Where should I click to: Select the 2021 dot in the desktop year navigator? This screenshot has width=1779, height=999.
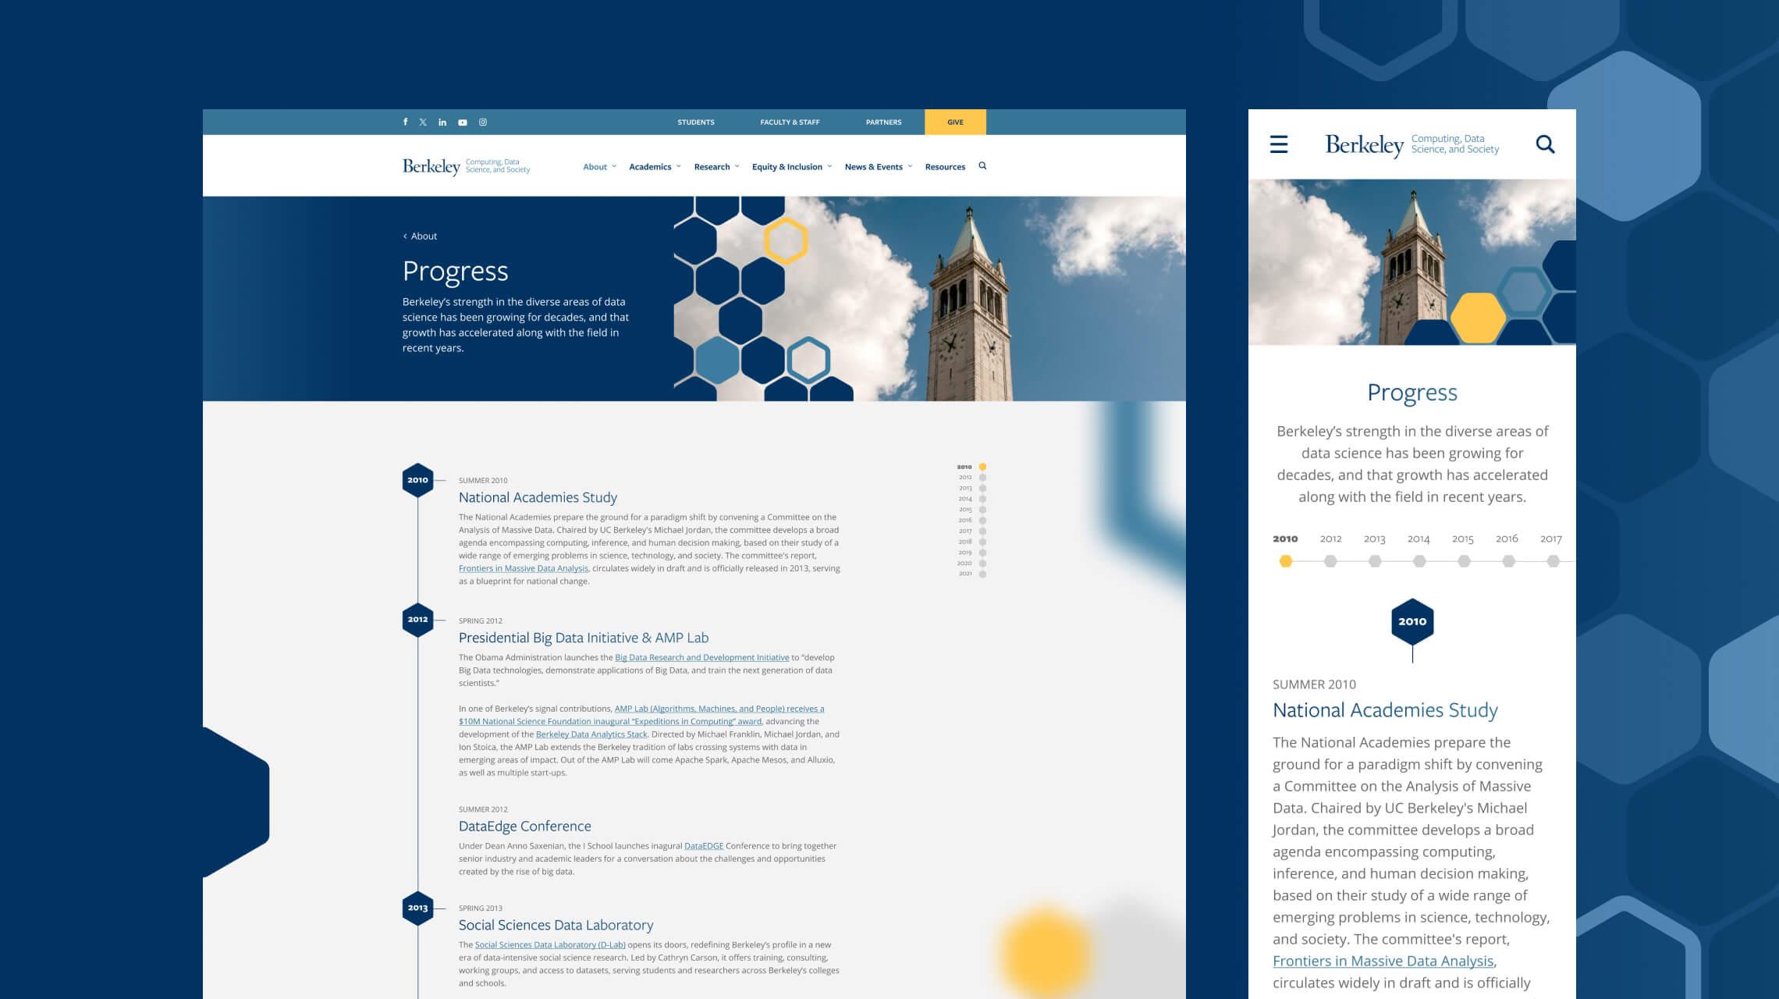point(982,574)
